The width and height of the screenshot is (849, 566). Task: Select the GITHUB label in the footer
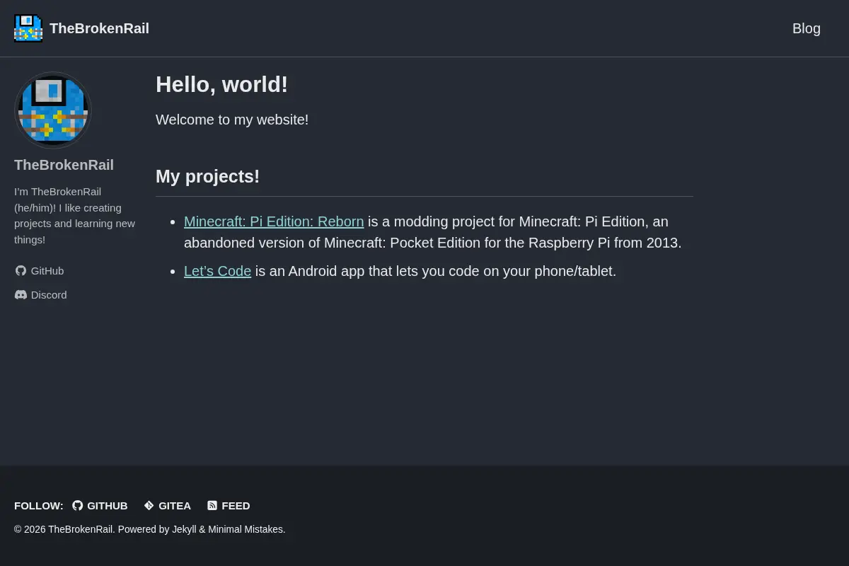pyautogui.click(x=108, y=506)
